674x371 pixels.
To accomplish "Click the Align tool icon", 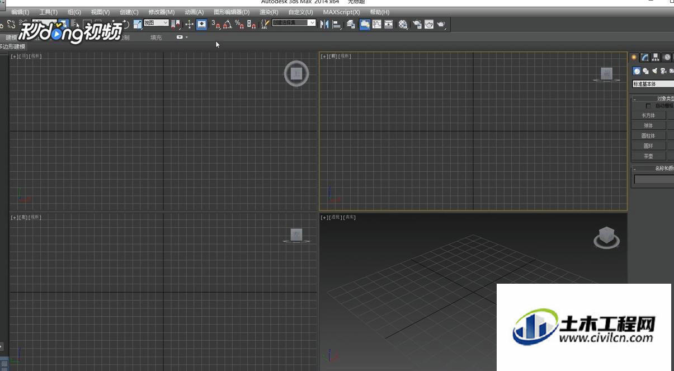I will coord(337,24).
